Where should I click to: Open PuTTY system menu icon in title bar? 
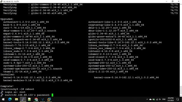[x=1, y=1]
